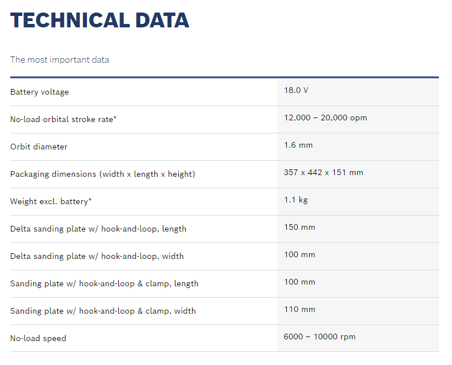Click the TECHNICAL DATA heading

coord(99,21)
